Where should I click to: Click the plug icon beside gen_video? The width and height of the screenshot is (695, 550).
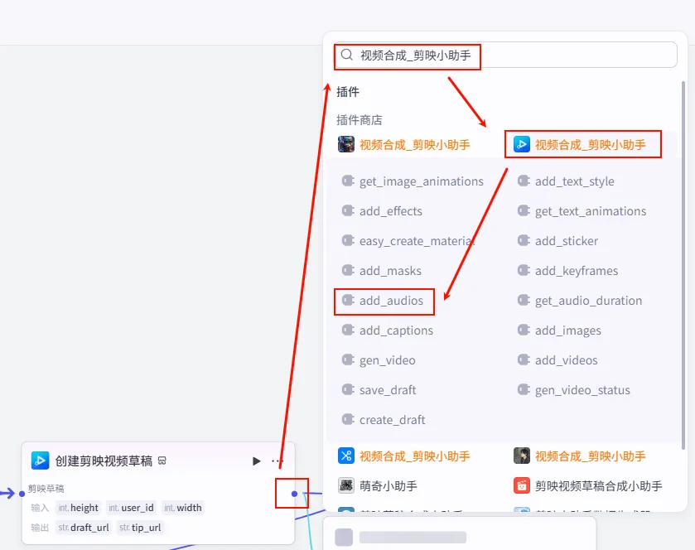coord(348,359)
